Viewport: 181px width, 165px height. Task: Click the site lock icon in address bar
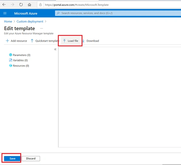click(40, 5)
